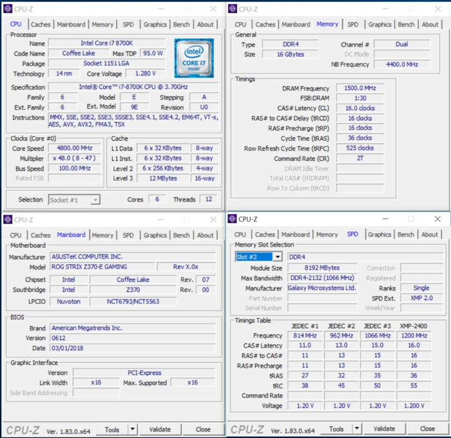Switch to Bench tab in the CPU window

[182, 24]
